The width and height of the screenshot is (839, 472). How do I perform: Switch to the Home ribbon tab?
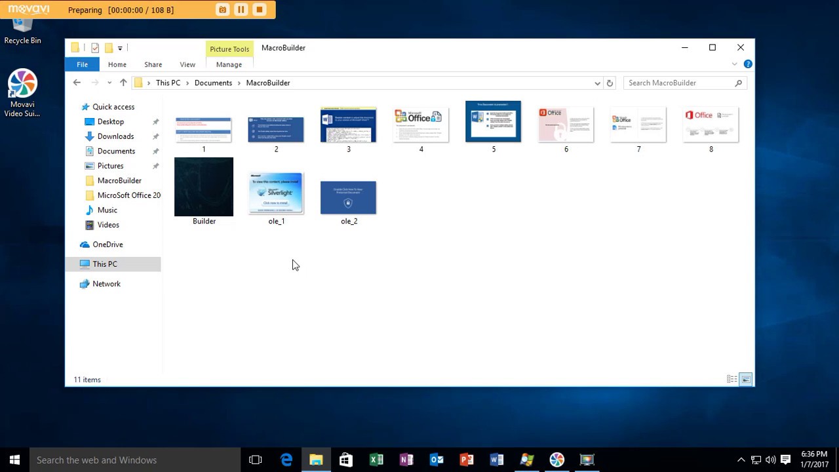coord(117,64)
